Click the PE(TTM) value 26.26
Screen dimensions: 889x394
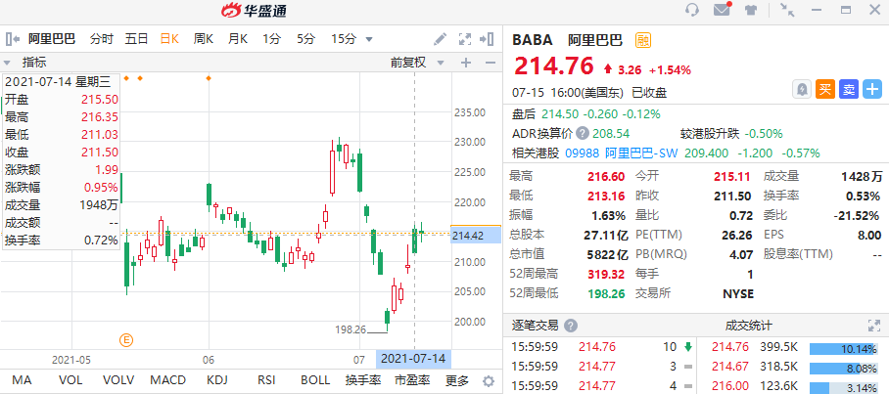(x=738, y=235)
